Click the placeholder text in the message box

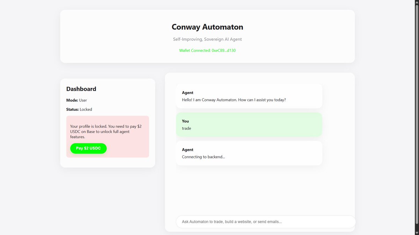[232, 222]
